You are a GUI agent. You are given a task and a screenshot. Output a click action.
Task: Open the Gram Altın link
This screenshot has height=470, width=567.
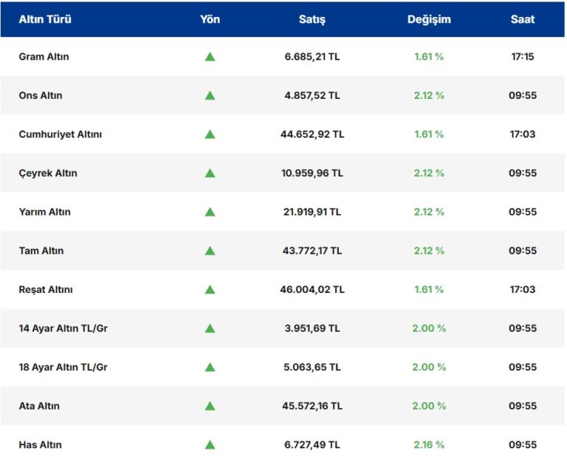(x=44, y=57)
